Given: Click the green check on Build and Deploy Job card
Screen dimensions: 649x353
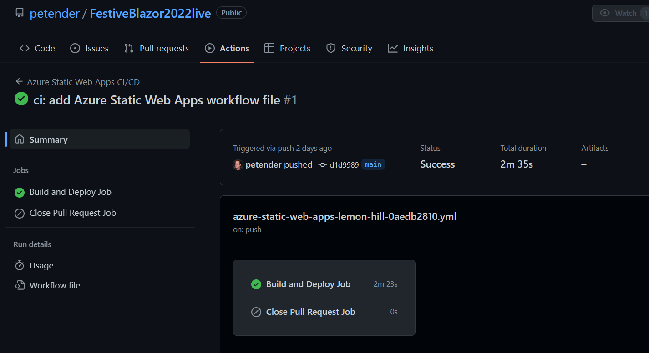Looking at the screenshot, I should click(x=256, y=284).
